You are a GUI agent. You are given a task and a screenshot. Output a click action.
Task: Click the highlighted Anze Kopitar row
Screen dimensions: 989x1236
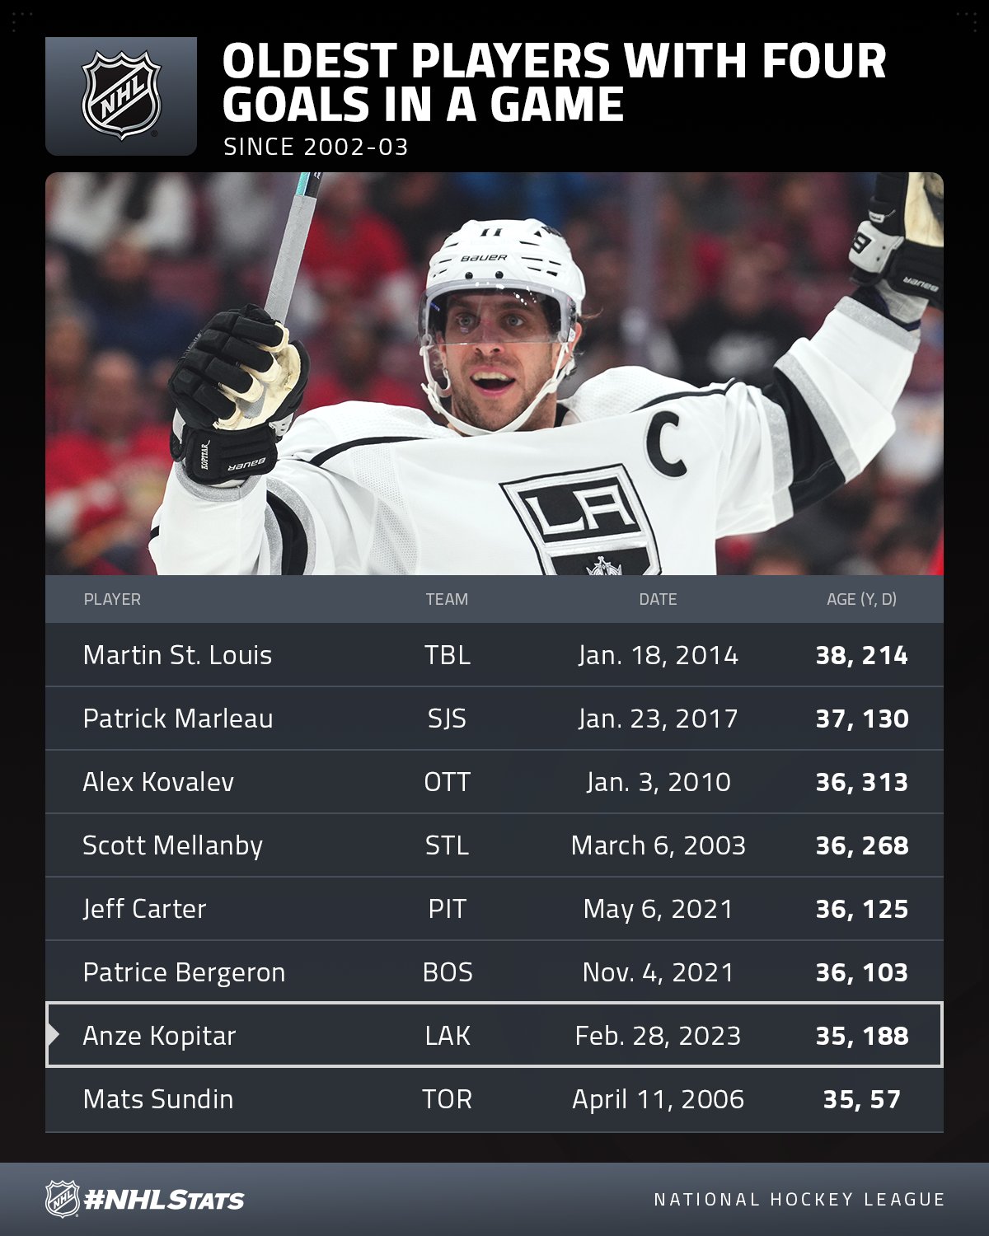point(494,1035)
